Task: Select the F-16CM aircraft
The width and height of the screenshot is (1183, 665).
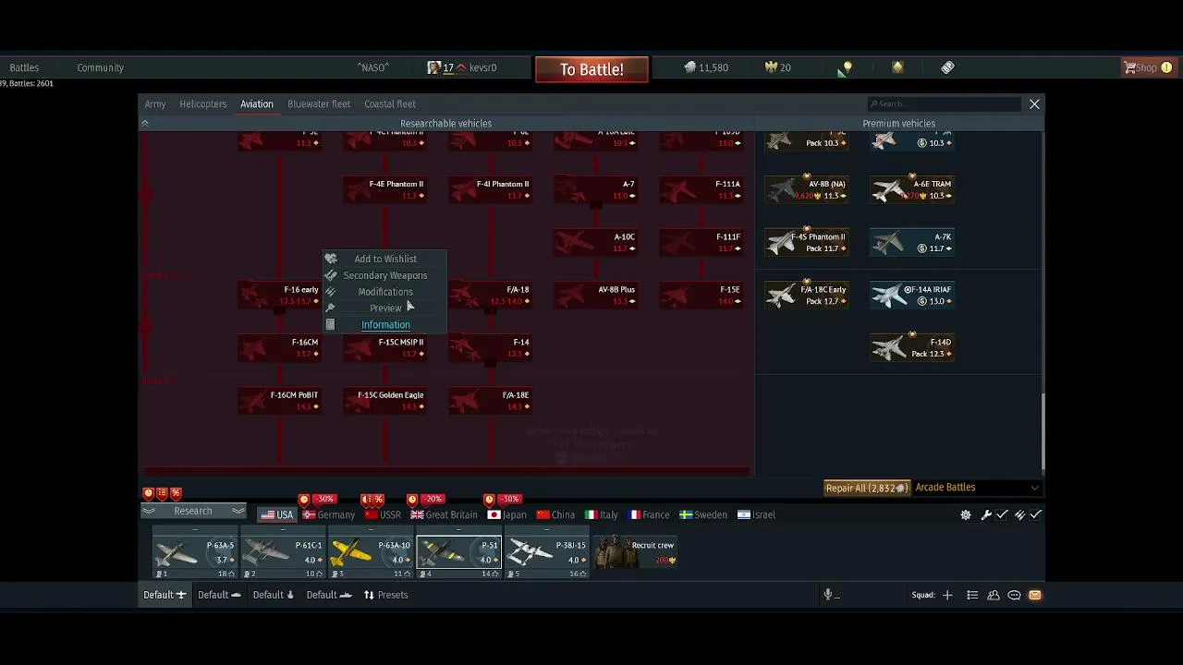Action: [x=279, y=347]
